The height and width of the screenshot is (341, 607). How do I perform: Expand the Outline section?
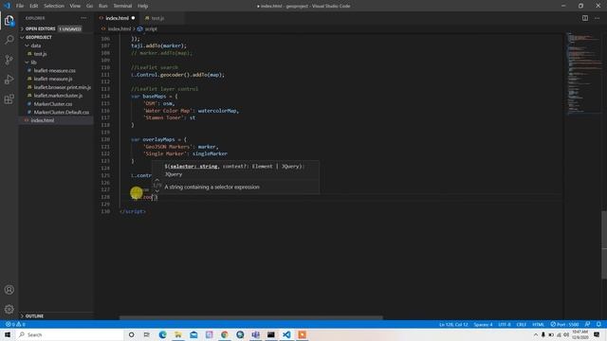pos(34,315)
